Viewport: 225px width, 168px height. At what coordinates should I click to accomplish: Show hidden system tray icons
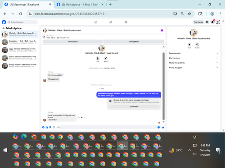click(x=189, y=150)
